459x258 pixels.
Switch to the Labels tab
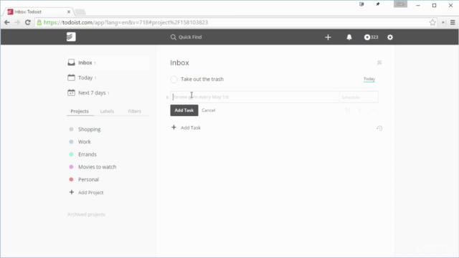[107, 111]
